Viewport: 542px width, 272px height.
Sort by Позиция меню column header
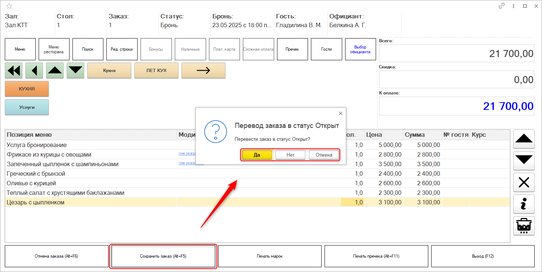coord(91,135)
